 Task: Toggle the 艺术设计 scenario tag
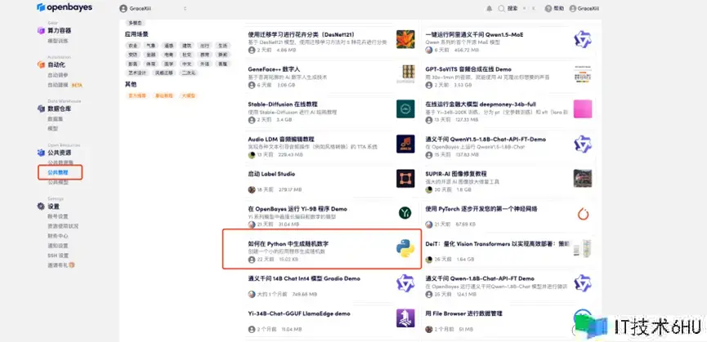tap(137, 73)
